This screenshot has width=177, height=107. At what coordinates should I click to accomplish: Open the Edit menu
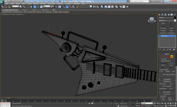[x=7, y=4]
